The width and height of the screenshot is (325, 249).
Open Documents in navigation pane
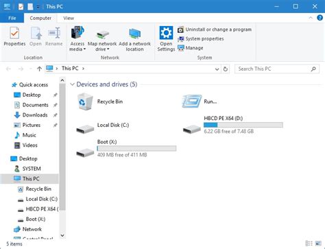pyautogui.click(x=32, y=105)
